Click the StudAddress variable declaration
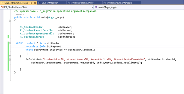 tap(67, 37)
